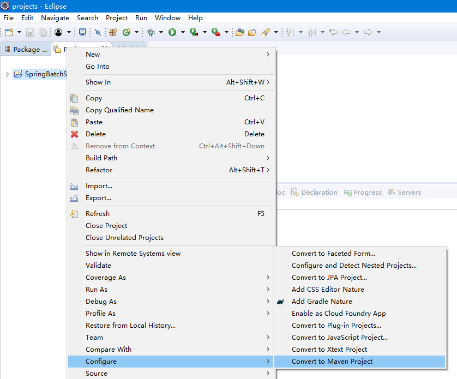Viewport: 457px width, 379px height.
Task: Open the Show In submenu
Action: click(x=172, y=82)
